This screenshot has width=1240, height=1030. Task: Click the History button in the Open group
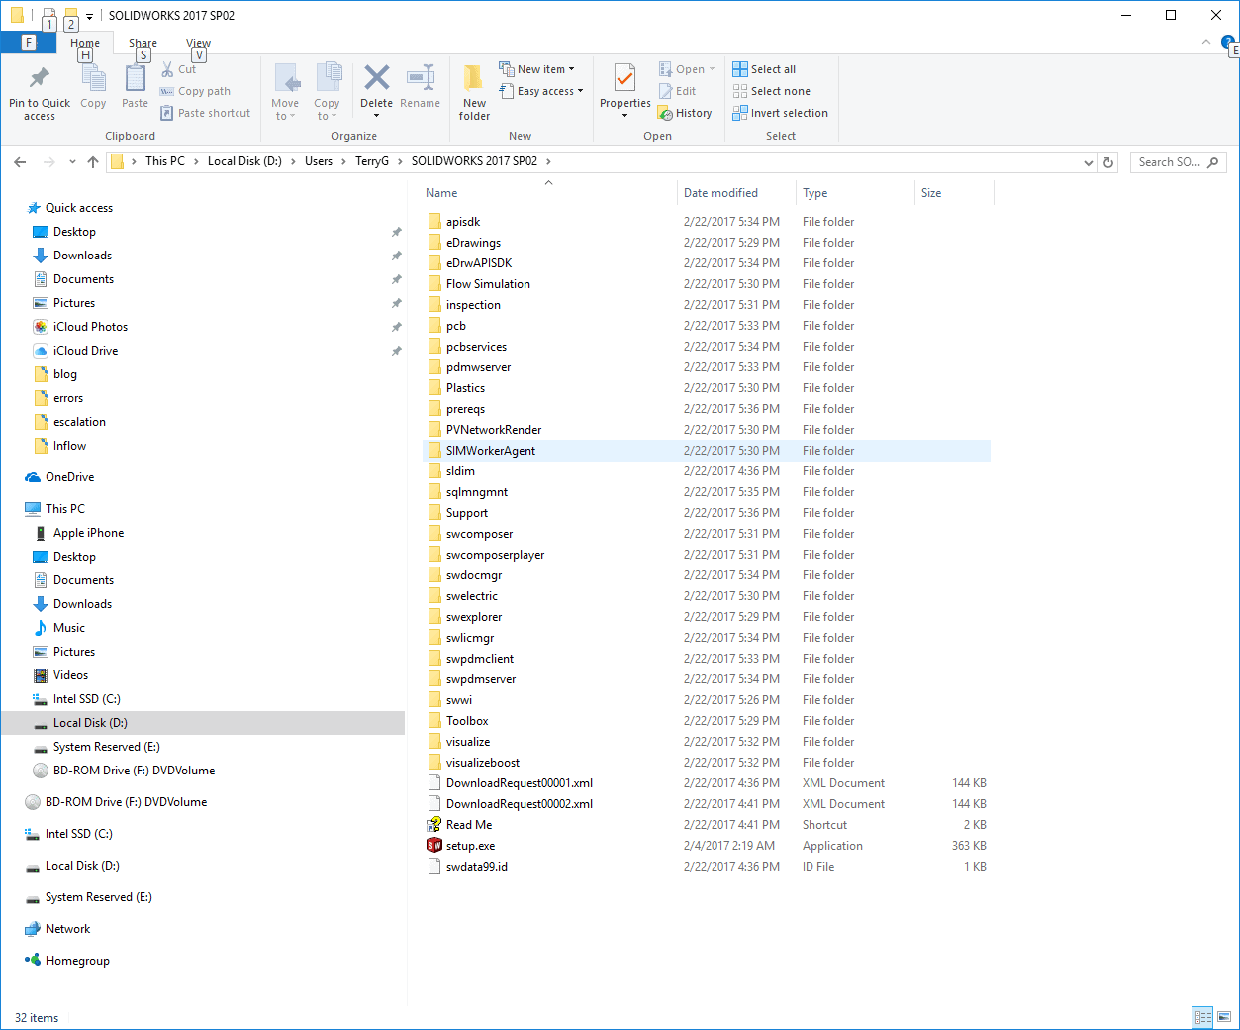click(685, 113)
